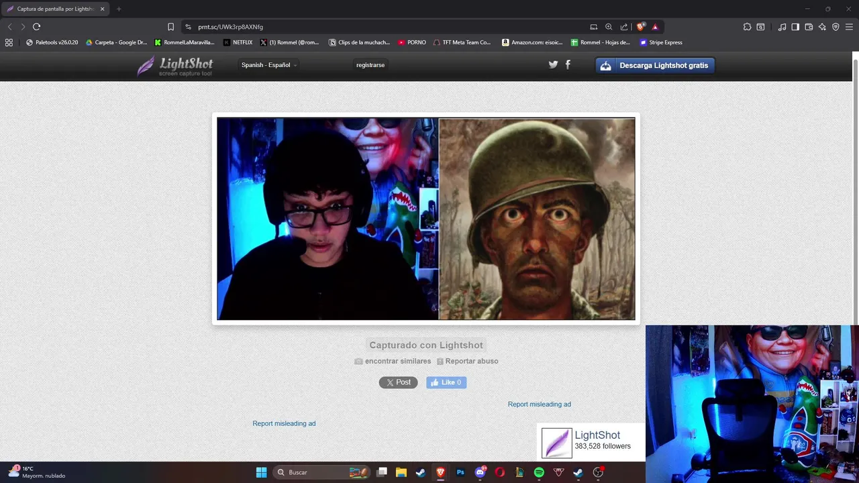This screenshot has height=483, width=859.
Task: Click left-side Report misleading ad link
Action: click(284, 423)
